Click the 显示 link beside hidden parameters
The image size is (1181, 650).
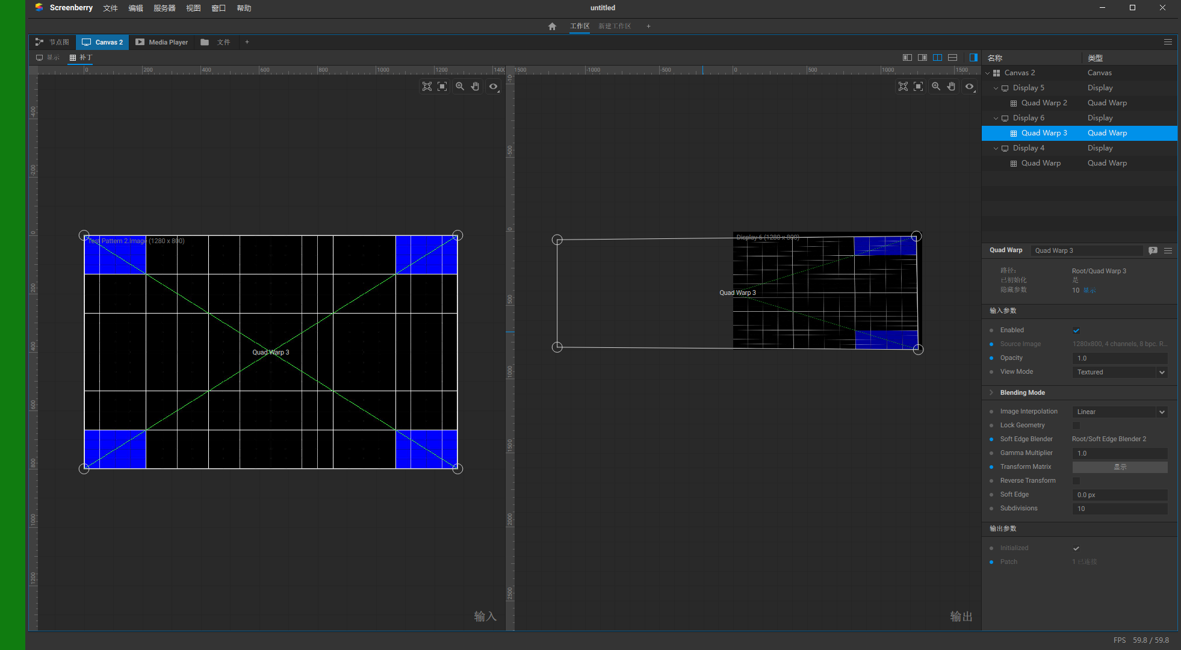[1090, 290]
